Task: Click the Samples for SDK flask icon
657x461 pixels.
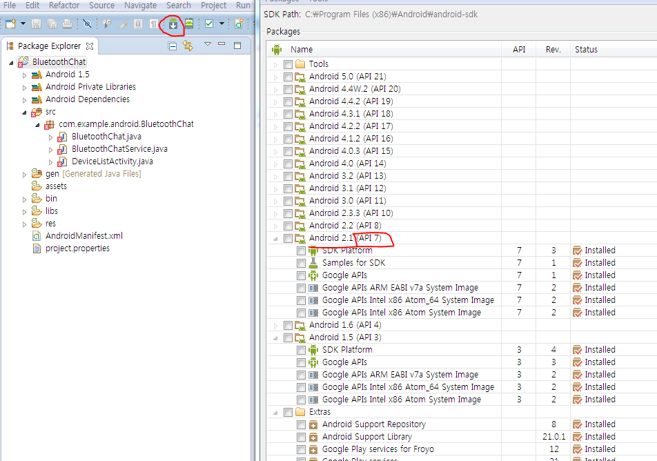Action: (313, 263)
